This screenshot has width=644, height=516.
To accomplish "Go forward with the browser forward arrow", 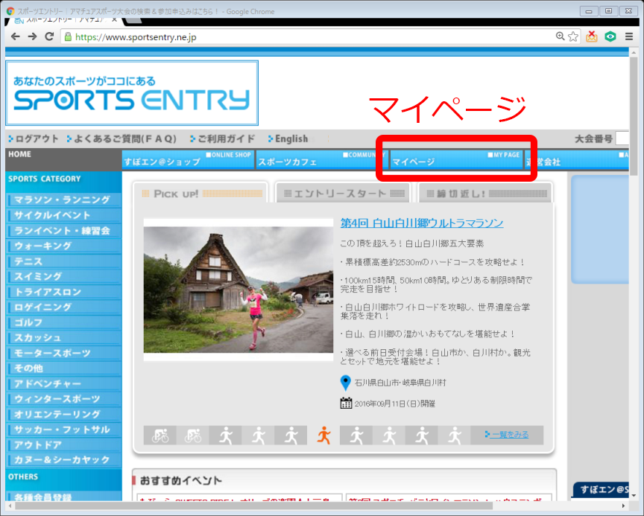I will coord(32,37).
